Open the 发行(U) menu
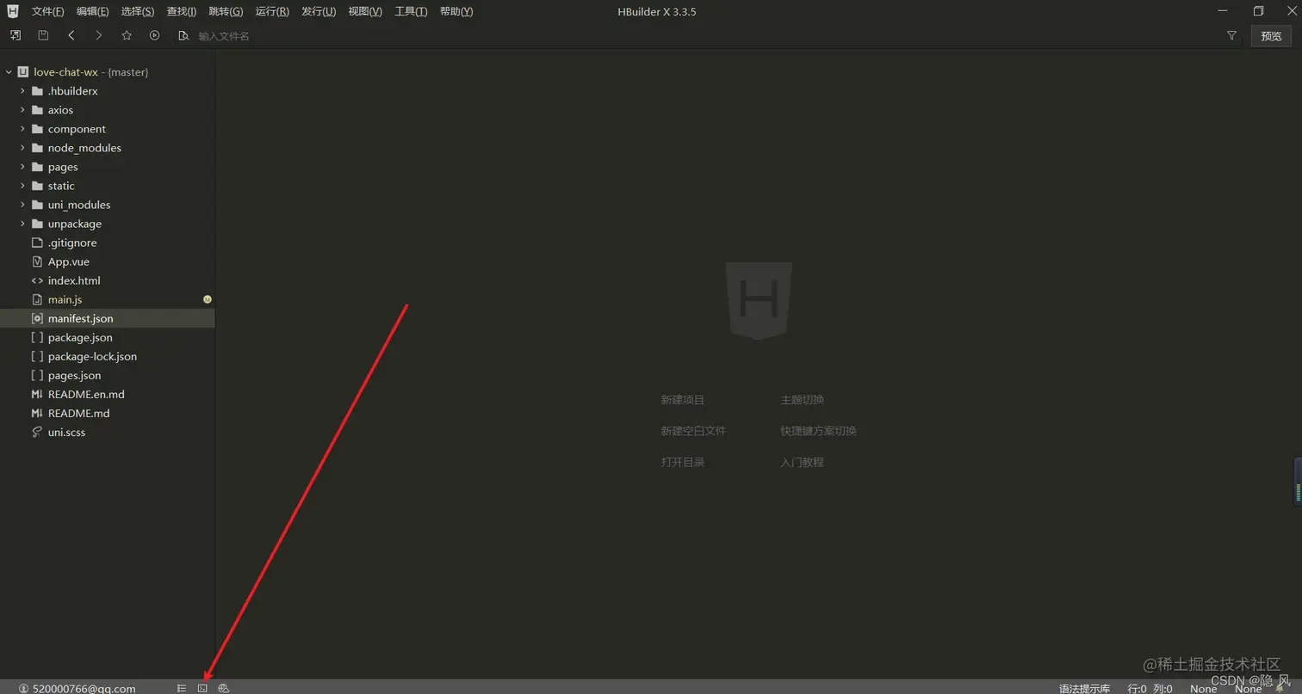The height and width of the screenshot is (694, 1302). click(x=319, y=11)
